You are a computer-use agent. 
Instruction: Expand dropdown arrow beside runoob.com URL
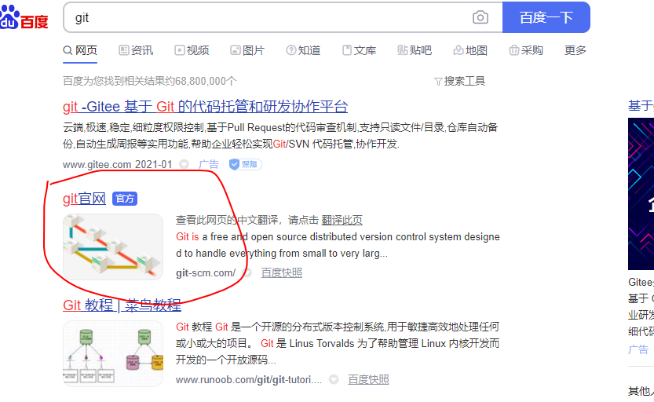[x=334, y=379]
